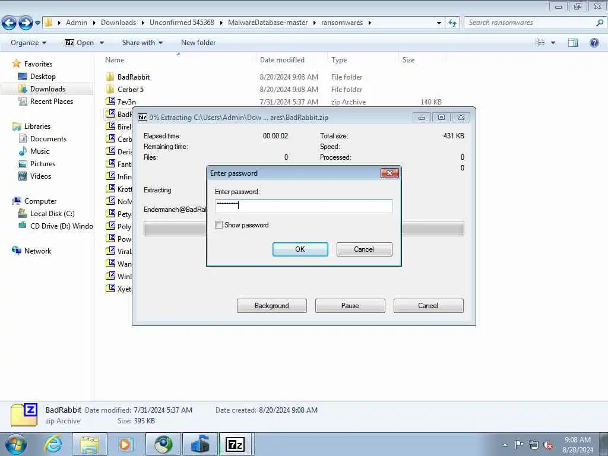This screenshot has width=608, height=456.
Task: Click 7z icon in extracting window title
Action: (142, 117)
